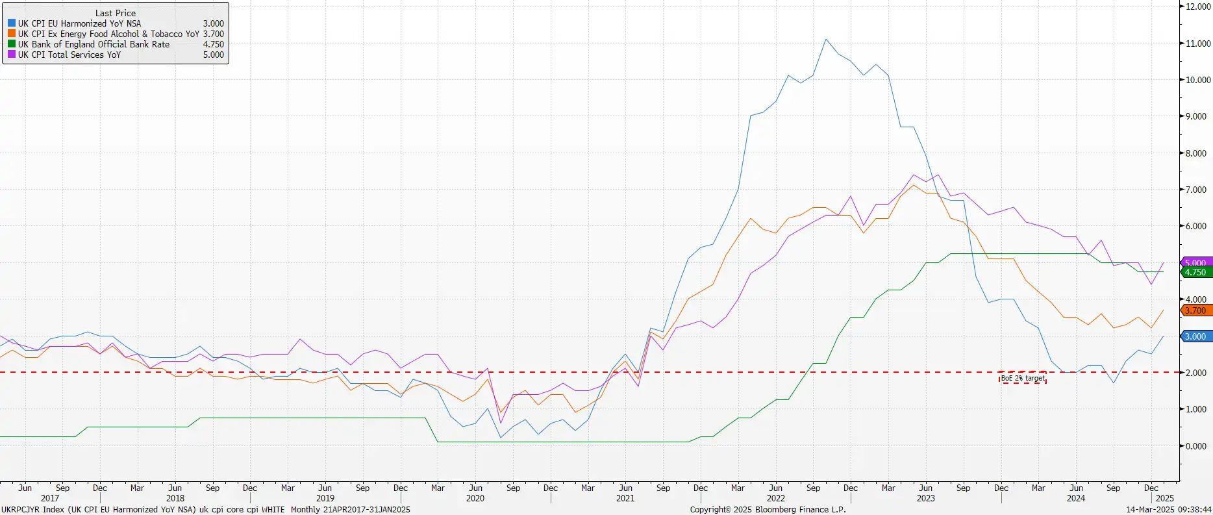Select 'UK CPI Ex Energy Food Alcohol & Tobacco YoY' label

[108, 34]
